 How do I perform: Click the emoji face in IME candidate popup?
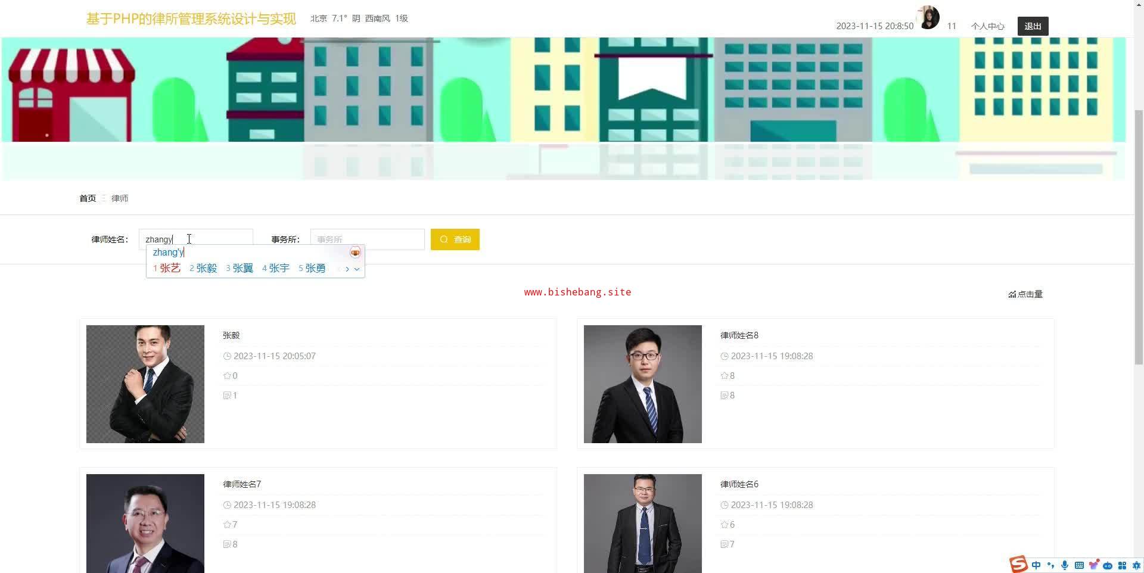coord(355,253)
